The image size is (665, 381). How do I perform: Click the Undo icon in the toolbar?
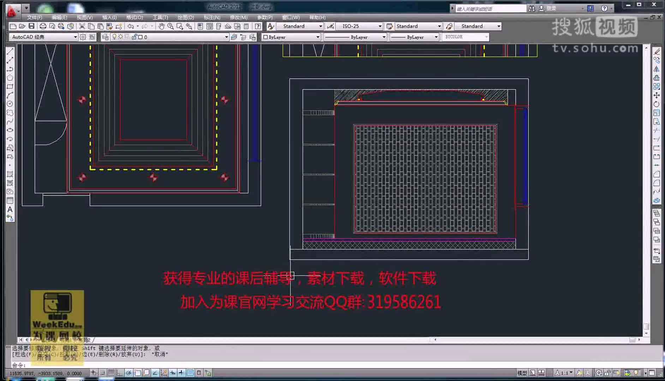(130, 26)
